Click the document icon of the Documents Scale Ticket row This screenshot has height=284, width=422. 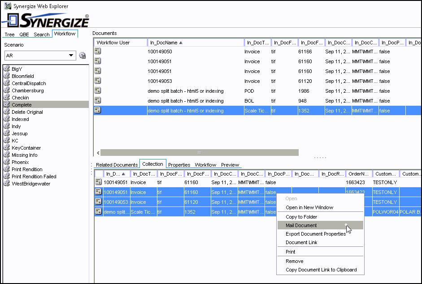[97, 110]
